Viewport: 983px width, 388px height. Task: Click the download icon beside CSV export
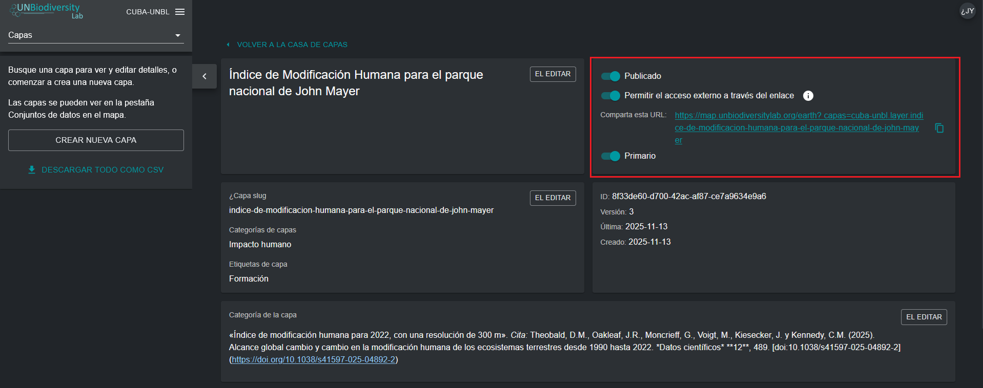[x=32, y=169]
